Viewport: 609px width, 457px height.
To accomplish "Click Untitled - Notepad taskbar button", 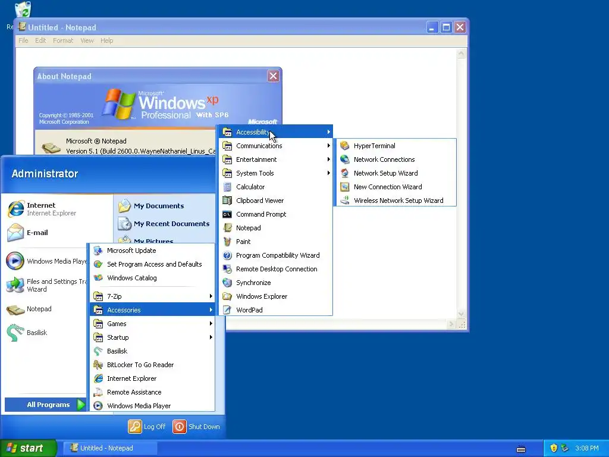I will pos(110,448).
